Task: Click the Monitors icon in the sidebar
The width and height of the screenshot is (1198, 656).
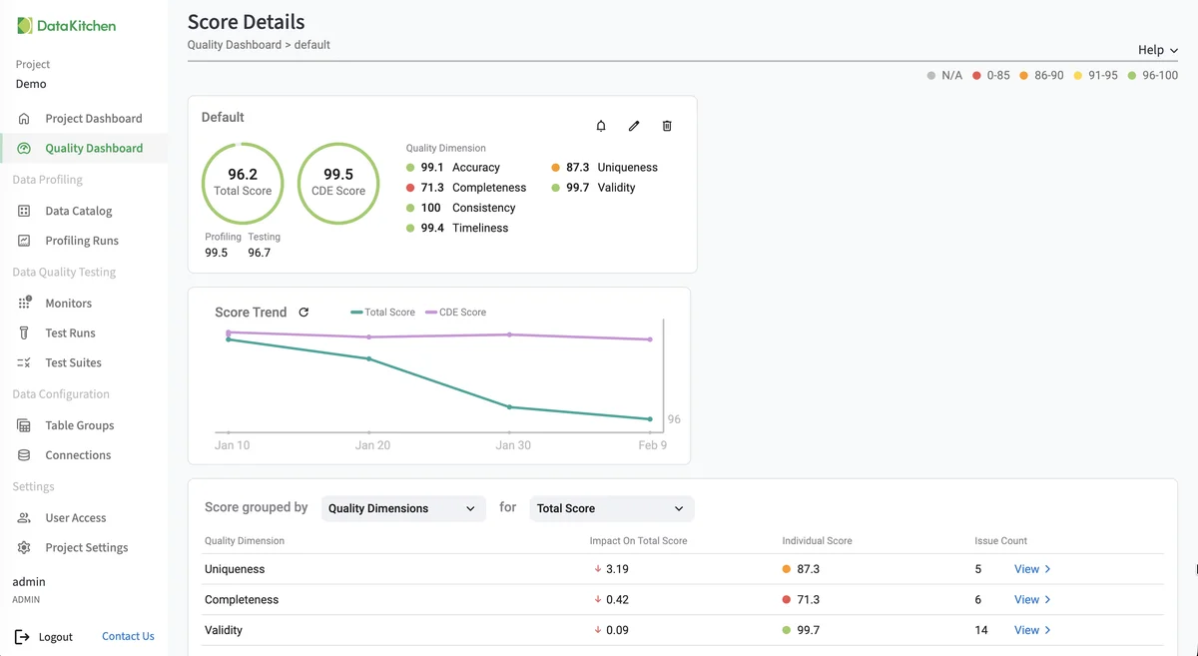Action: pos(24,303)
